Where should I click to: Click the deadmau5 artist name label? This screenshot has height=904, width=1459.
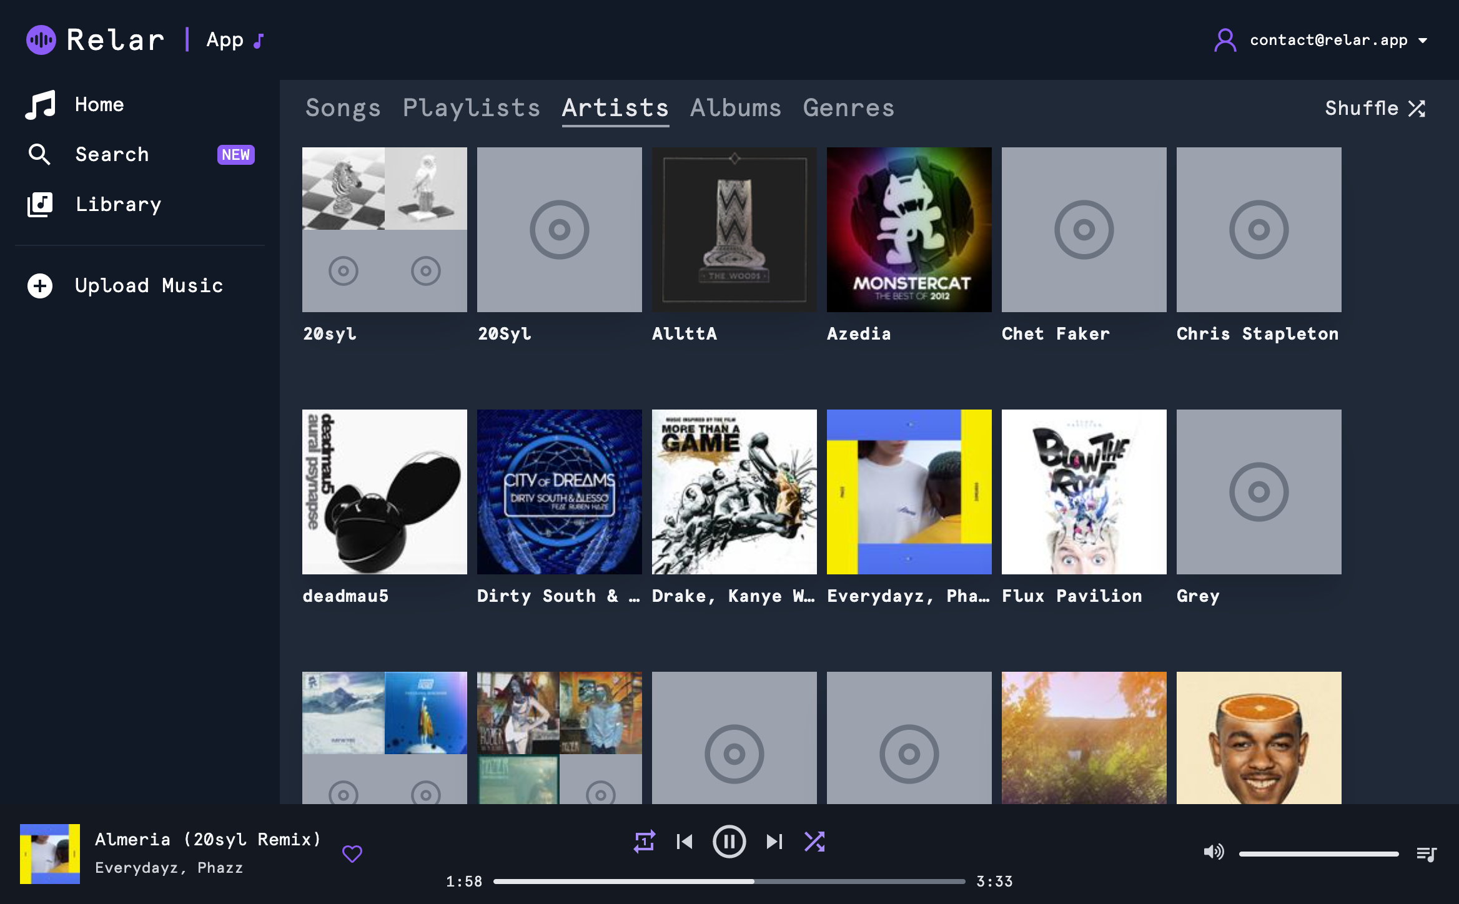tap(345, 596)
